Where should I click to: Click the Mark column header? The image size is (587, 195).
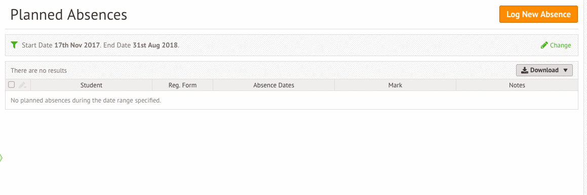coord(396,85)
